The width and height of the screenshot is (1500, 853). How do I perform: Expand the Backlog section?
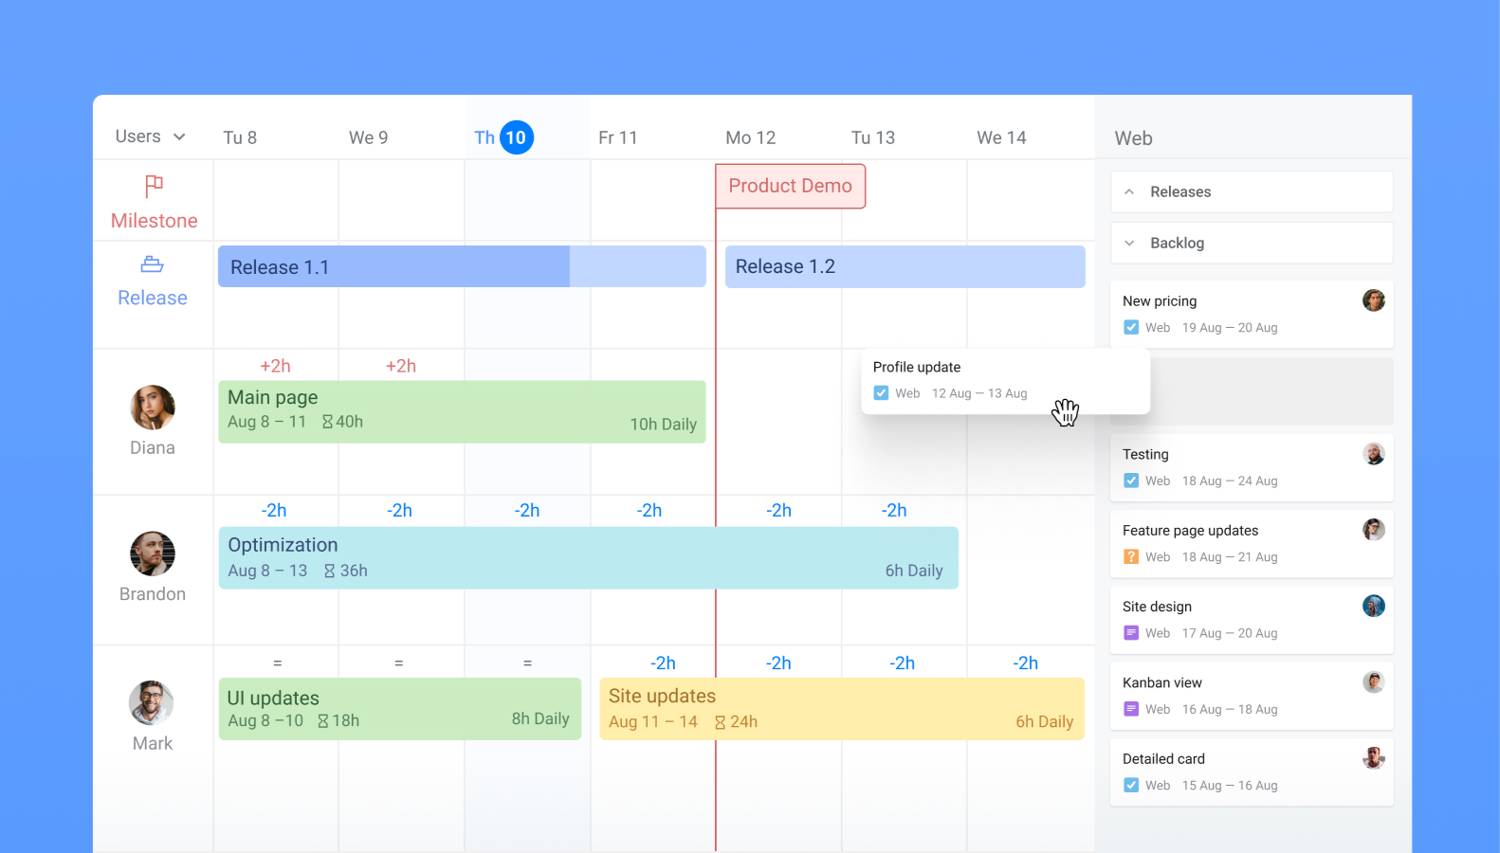tap(1252, 243)
